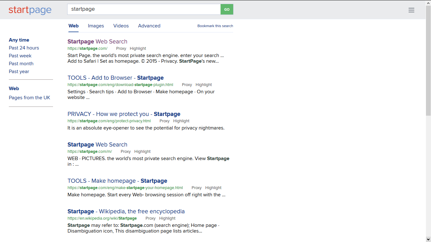Click Highlight for the startpage.com/m/ result
Viewport: 431px width, 242px height.
(142, 152)
